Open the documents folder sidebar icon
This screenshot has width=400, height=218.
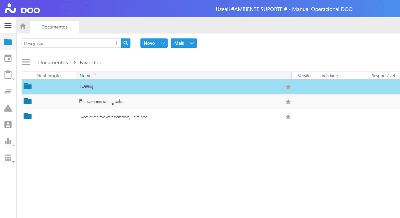(8, 42)
